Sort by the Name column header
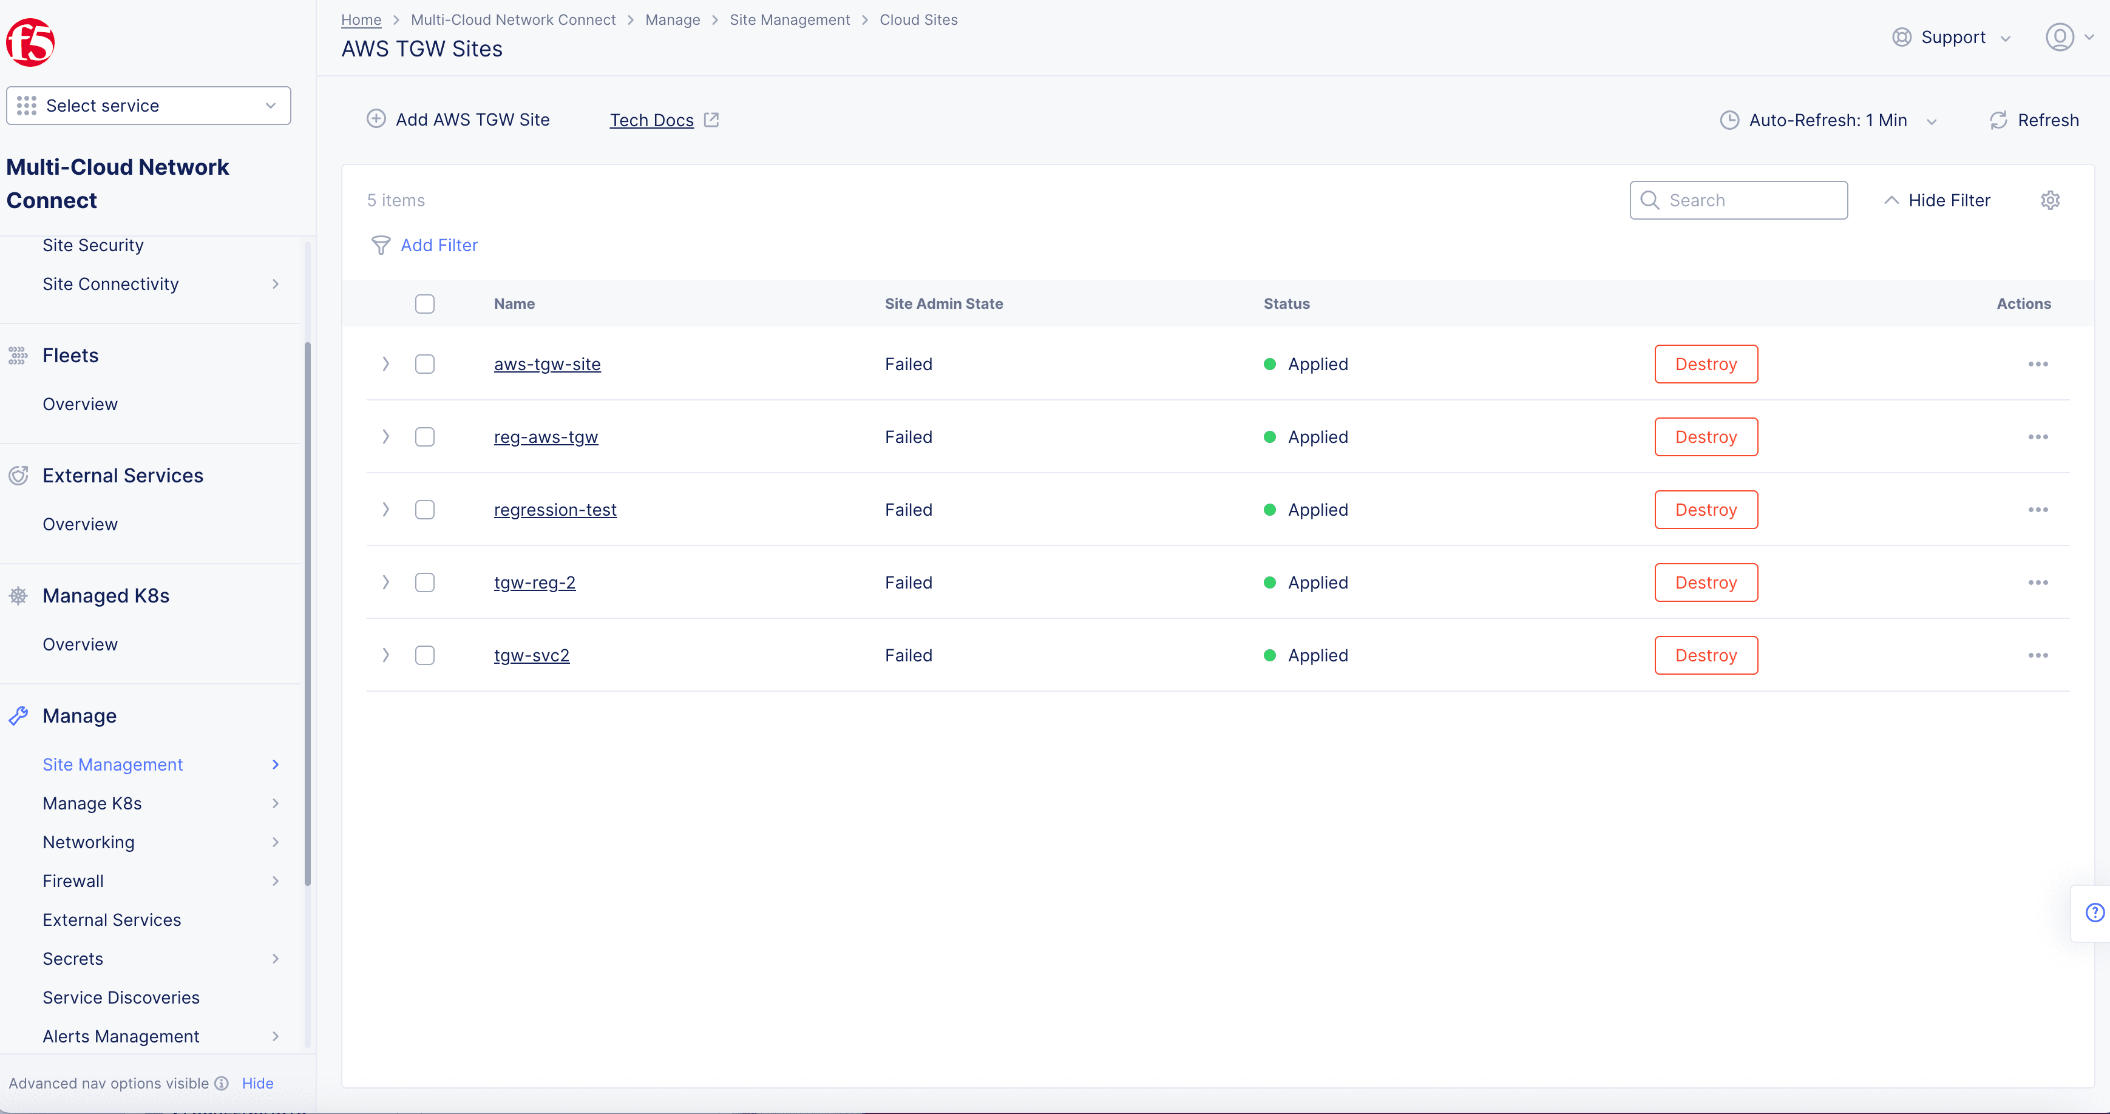 point(514,303)
